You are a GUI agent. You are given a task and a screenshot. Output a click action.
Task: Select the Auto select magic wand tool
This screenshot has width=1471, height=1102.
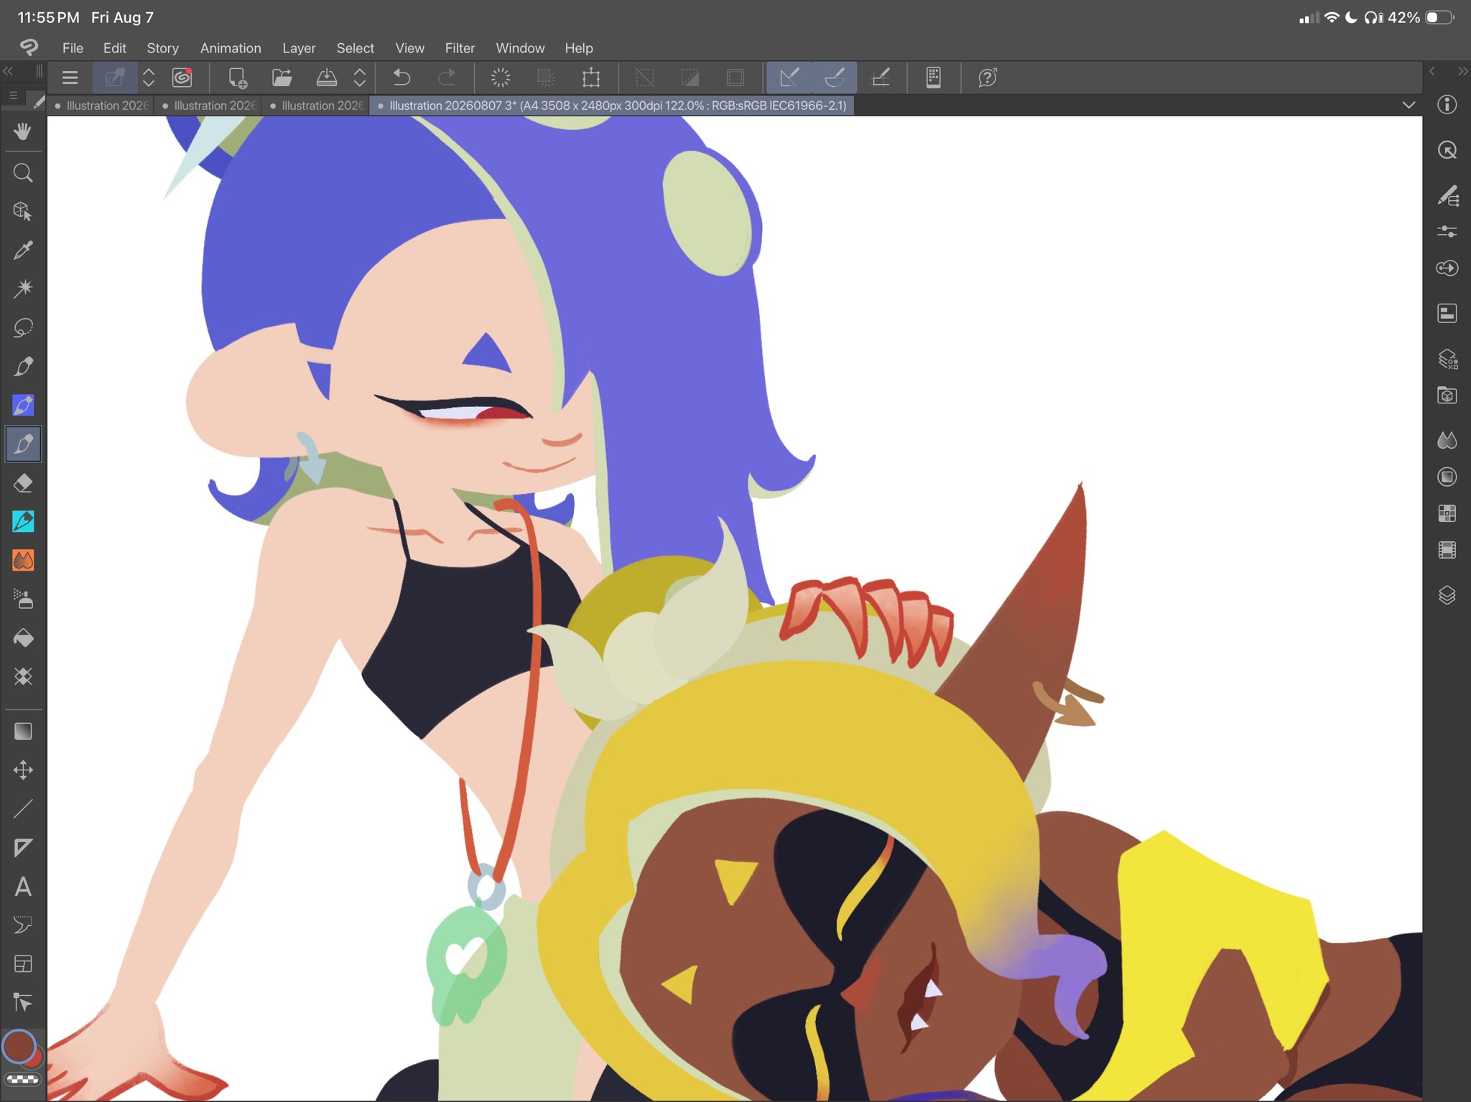click(x=23, y=289)
